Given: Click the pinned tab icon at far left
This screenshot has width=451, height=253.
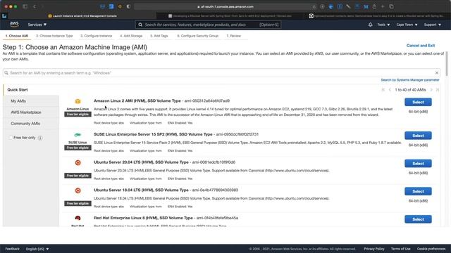Looking at the screenshot, I should tap(4, 16).
